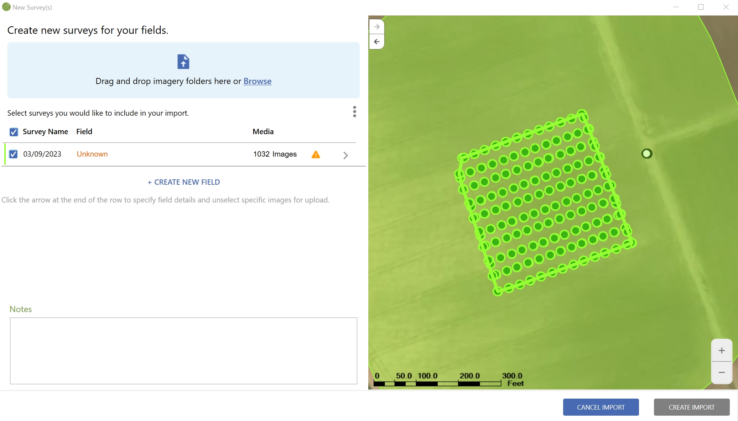Click the 1032 Images media count
The width and height of the screenshot is (738, 421).
[275, 154]
